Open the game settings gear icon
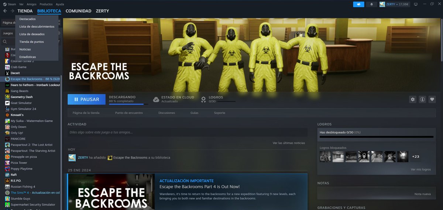443x210 pixels. 413,99
